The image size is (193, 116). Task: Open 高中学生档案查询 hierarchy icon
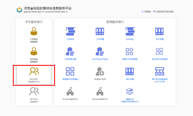(160, 71)
